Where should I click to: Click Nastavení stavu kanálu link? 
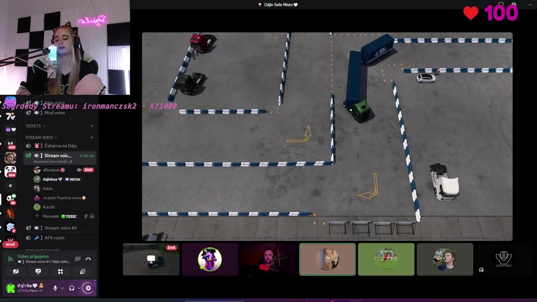[50, 161]
